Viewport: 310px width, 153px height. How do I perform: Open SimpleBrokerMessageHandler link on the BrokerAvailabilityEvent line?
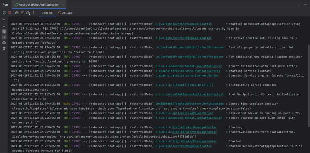195,132
